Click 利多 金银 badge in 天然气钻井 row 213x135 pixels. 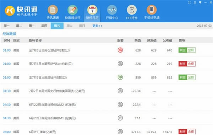(x=187, y=64)
